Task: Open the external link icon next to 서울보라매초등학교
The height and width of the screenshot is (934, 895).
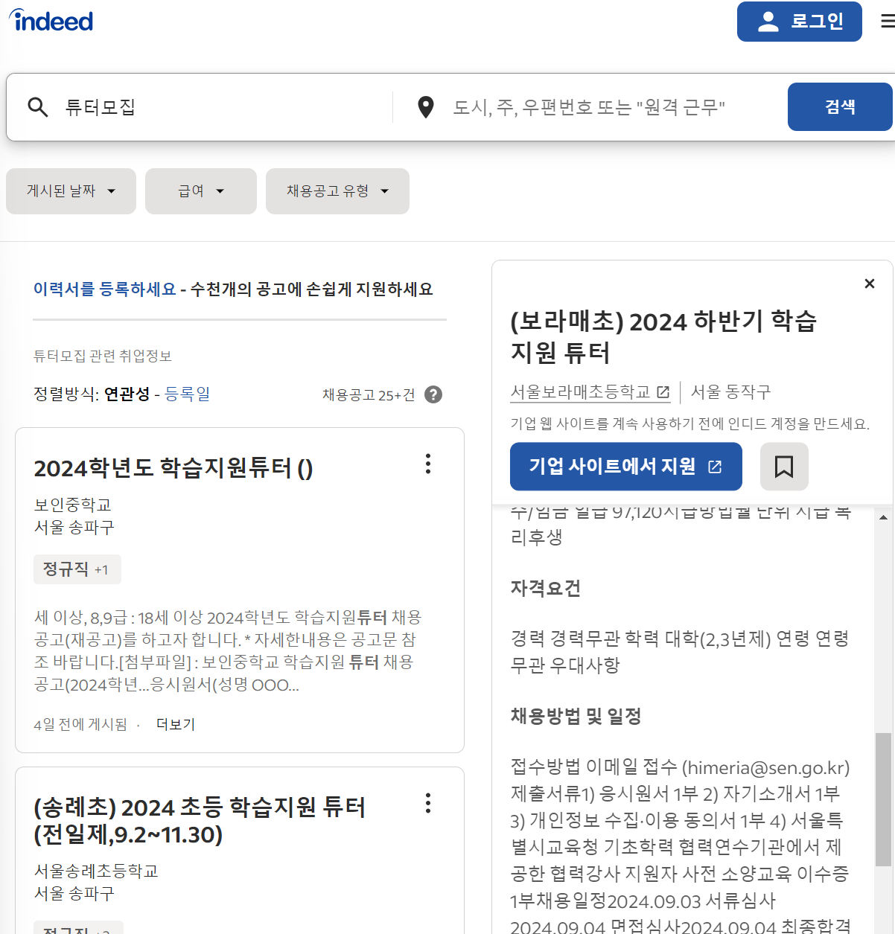Action: coord(663,391)
